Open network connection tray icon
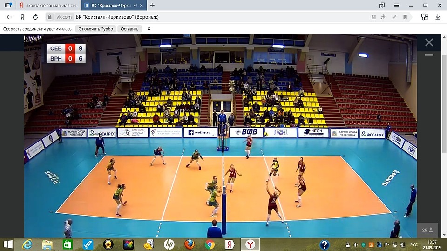Viewport: 447px width, 251px height. tap(395, 245)
